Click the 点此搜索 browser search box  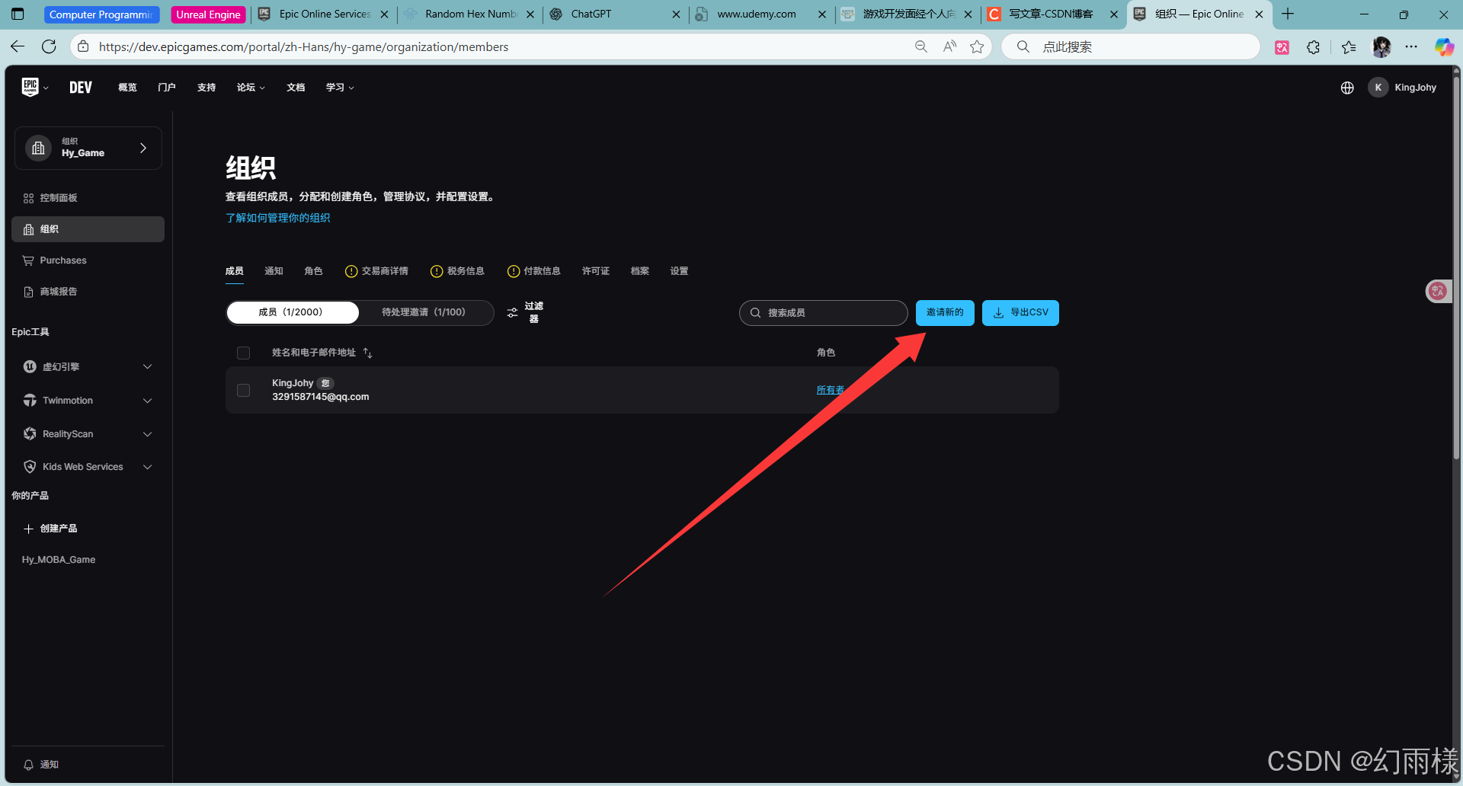[1131, 46]
